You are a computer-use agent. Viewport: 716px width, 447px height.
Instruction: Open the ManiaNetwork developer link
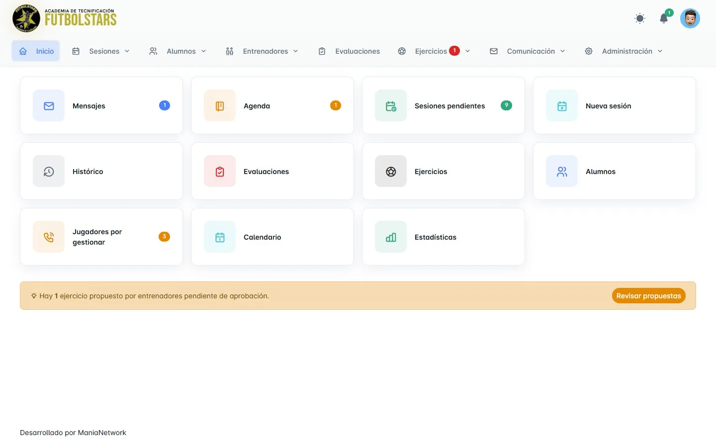(102, 433)
